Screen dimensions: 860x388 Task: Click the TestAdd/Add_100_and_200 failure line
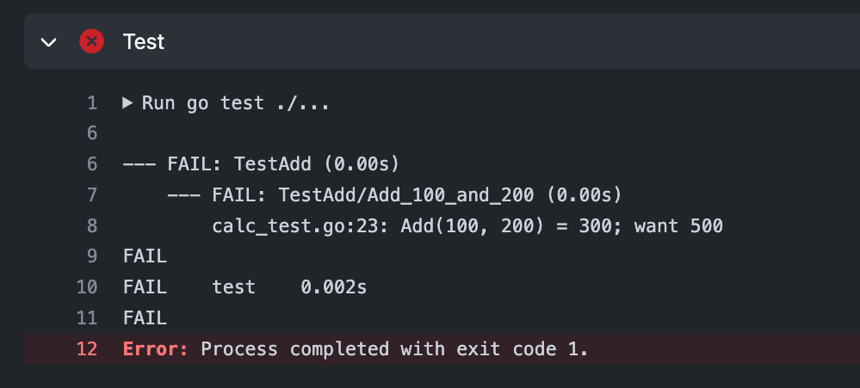tap(394, 194)
